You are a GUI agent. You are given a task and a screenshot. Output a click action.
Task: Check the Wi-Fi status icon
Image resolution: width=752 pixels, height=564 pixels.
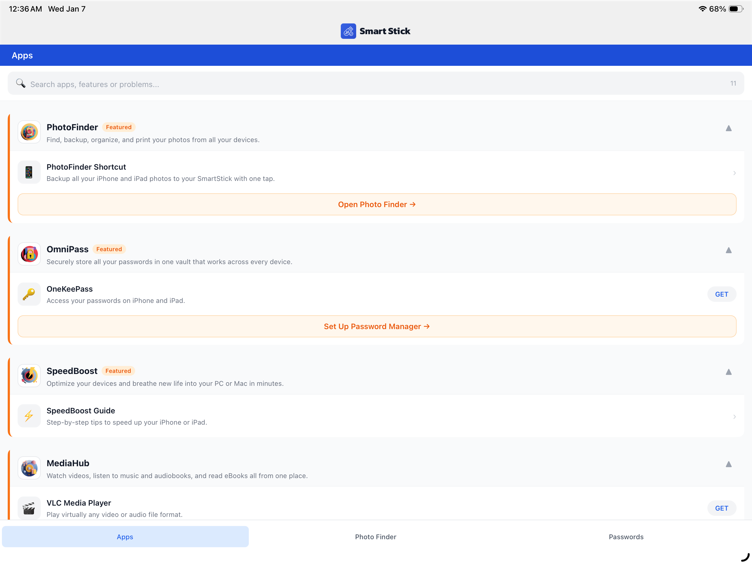pos(702,9)
